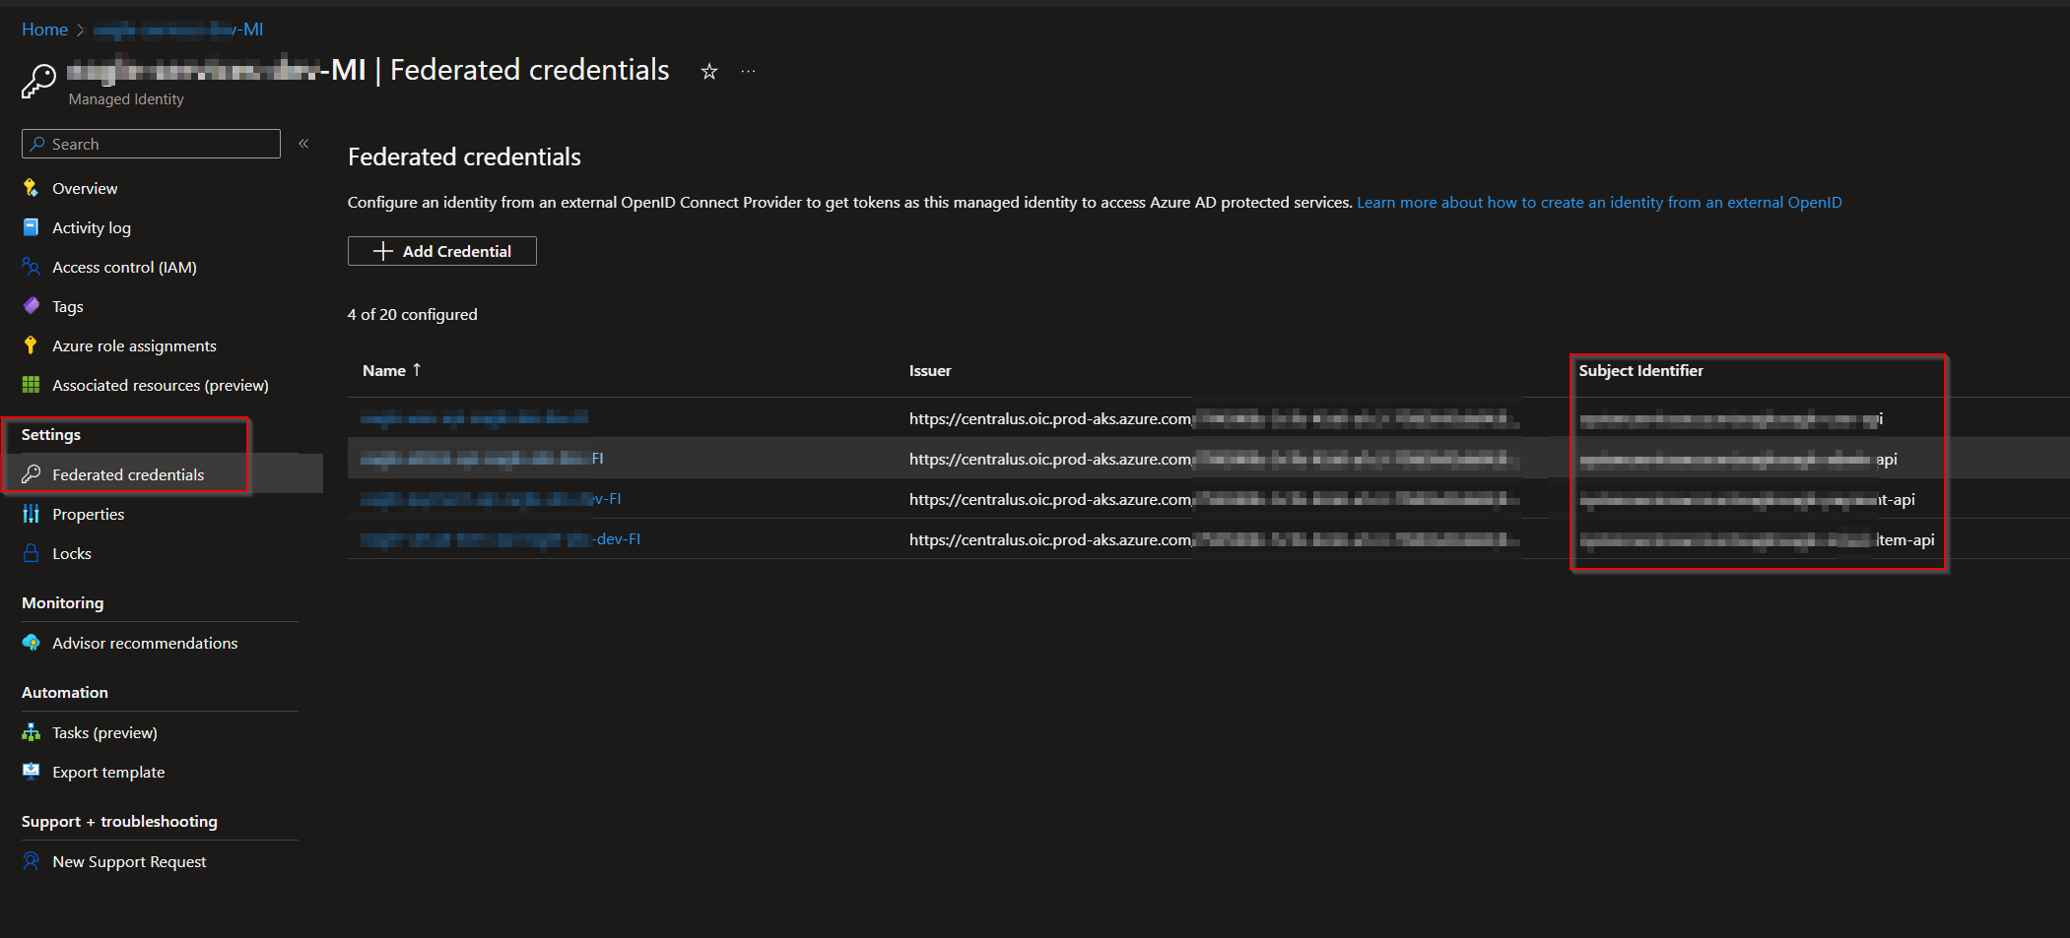Open the more options ellipsis menu
The image size is (2070, 938).
pos(748,71)
